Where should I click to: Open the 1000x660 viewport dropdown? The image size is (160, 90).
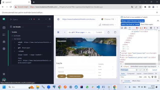[107, 25]
